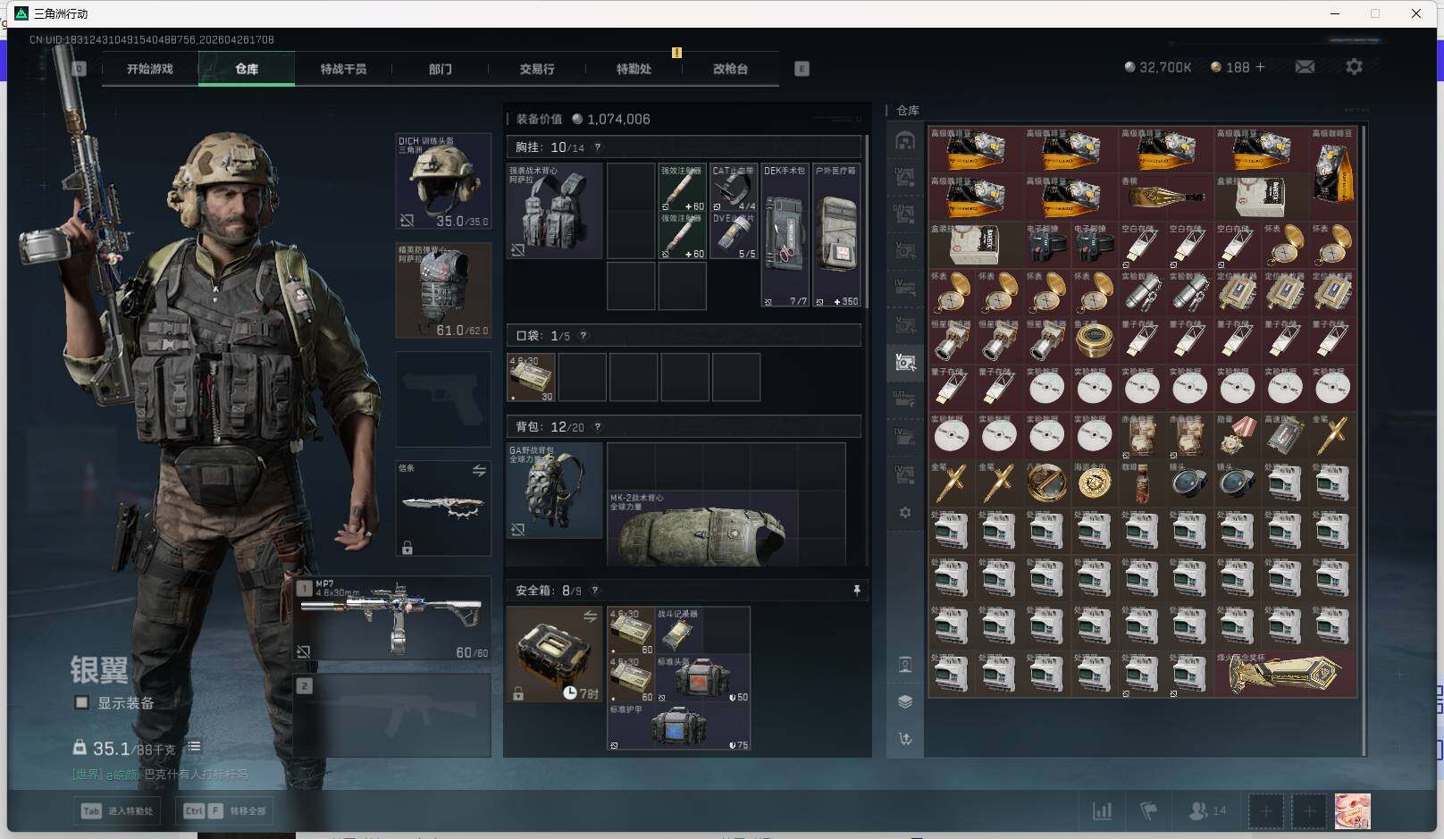Click the help icon beside 背包
This screenshot has width=1444, height=839.
598,427
